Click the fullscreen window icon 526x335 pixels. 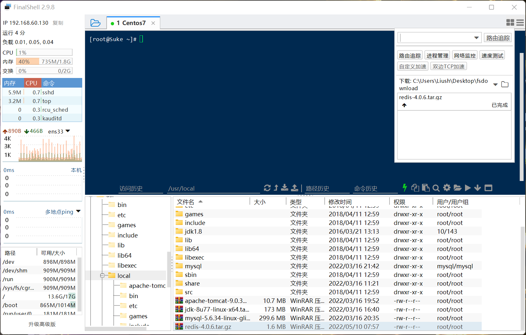coord(488,188)
